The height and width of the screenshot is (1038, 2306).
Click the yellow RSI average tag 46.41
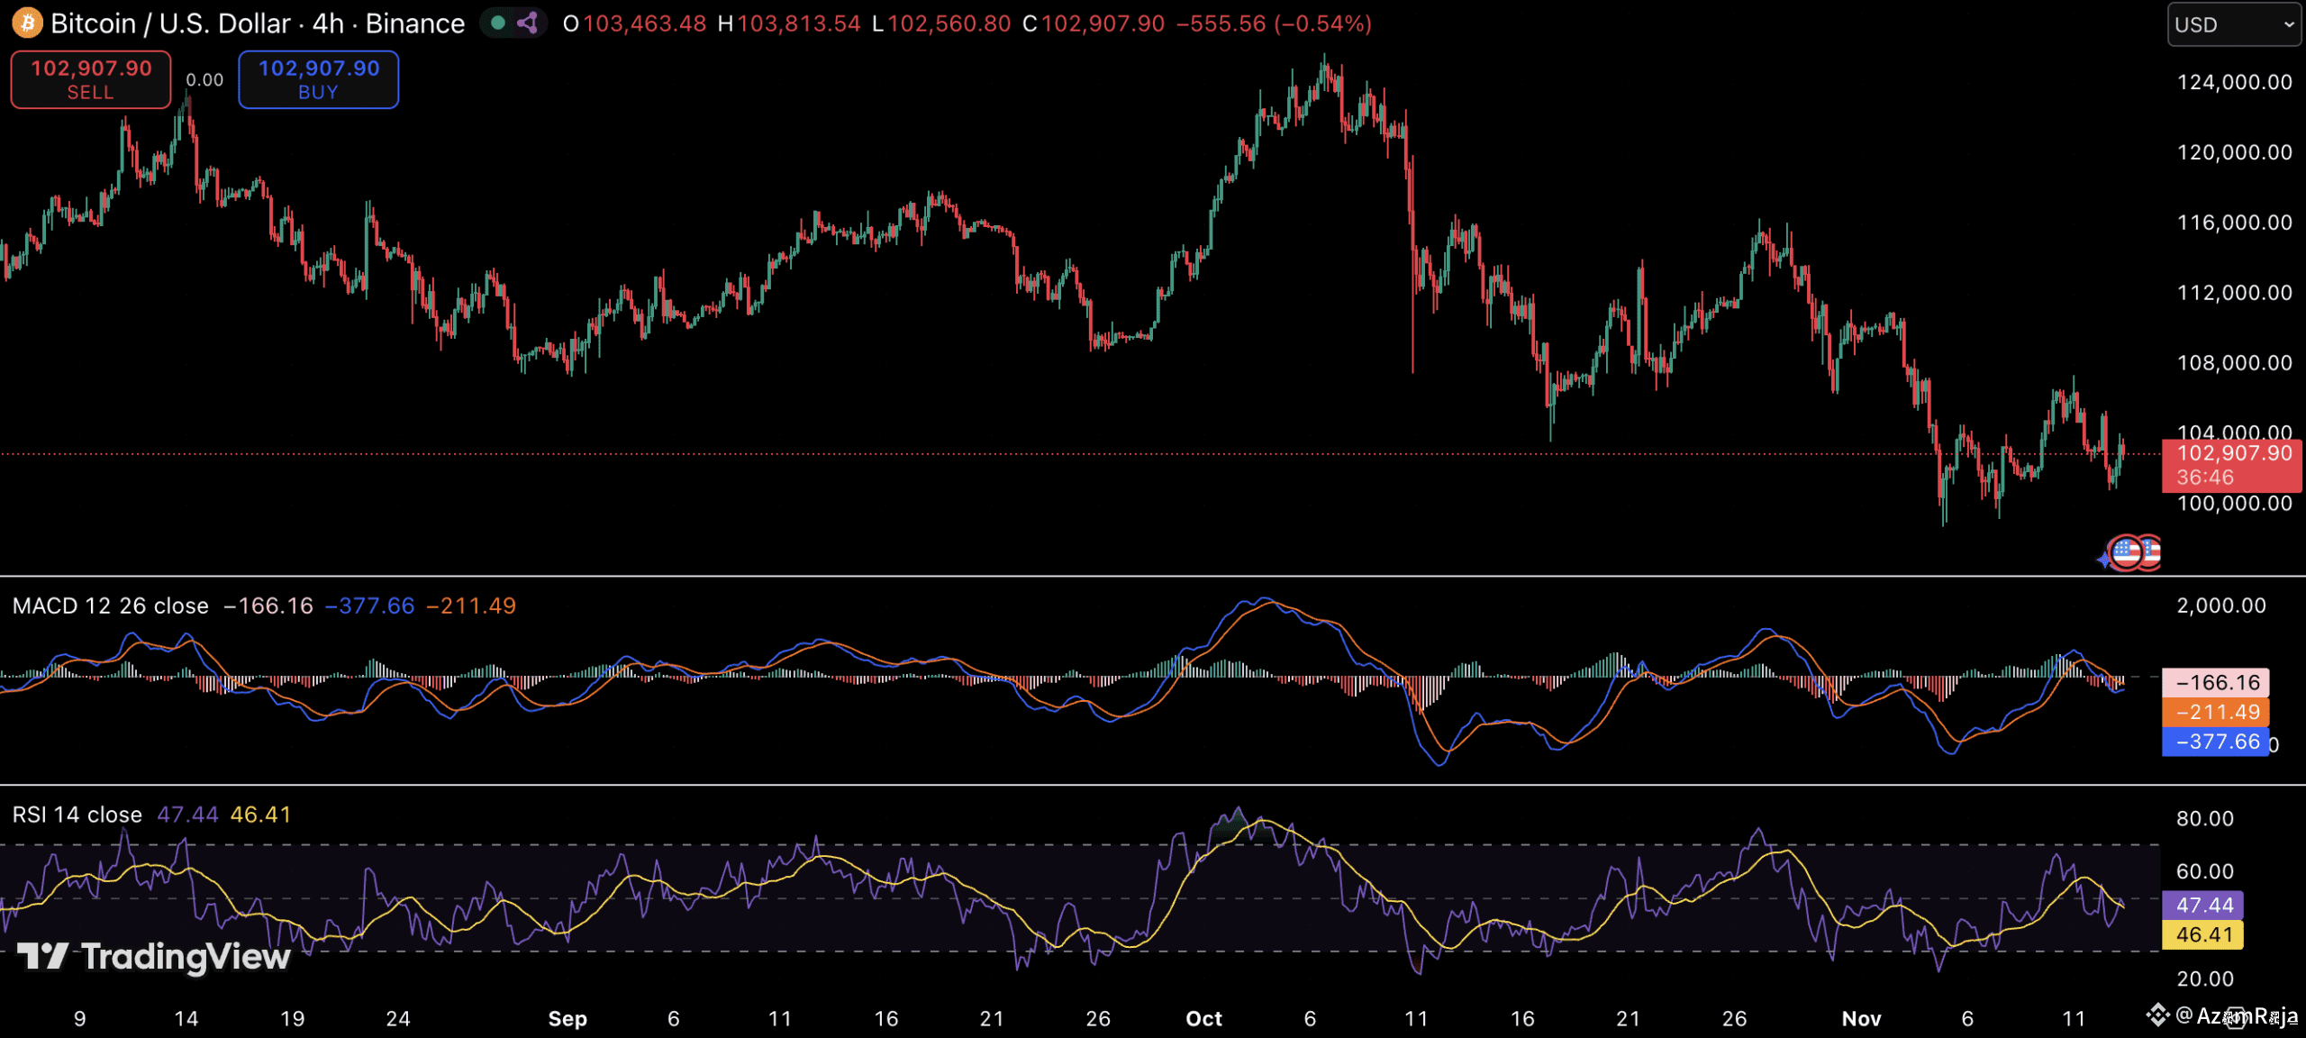click(2203, 934)
